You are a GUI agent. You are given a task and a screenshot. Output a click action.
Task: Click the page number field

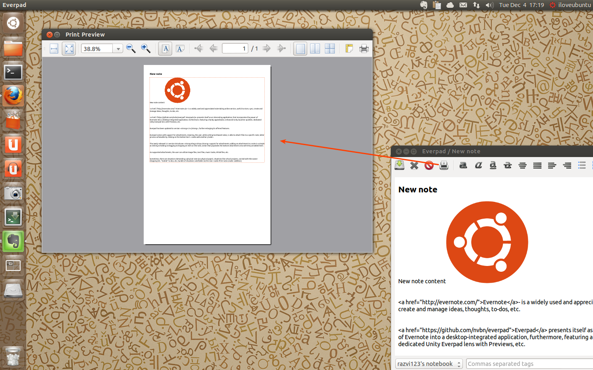tap(235, 49)
